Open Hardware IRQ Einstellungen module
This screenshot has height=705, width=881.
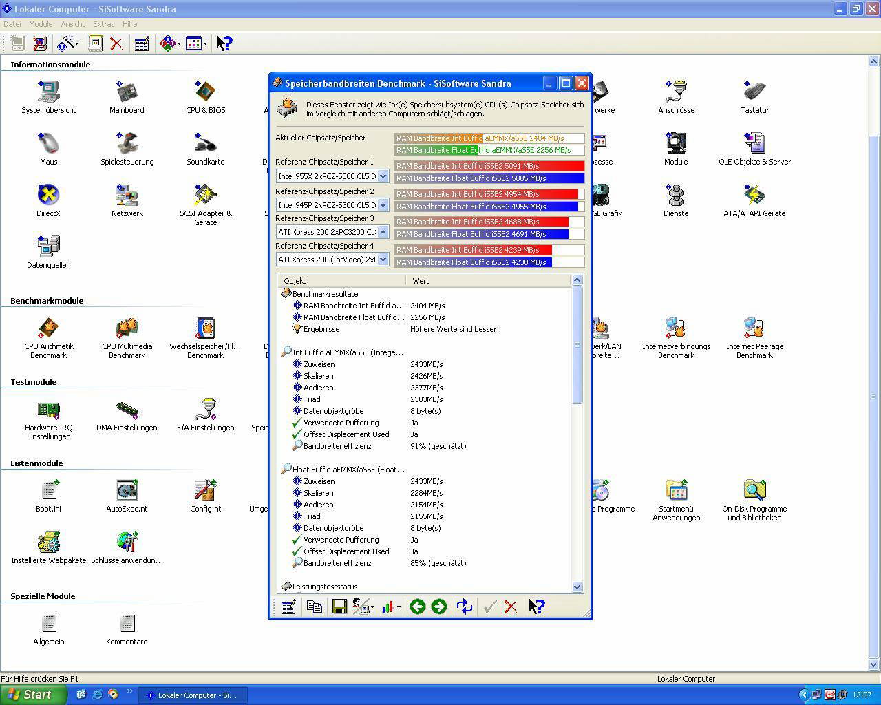(48, 419)
